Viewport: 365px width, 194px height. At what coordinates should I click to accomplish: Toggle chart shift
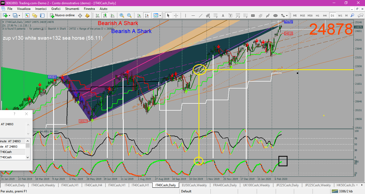click(146, 15)
